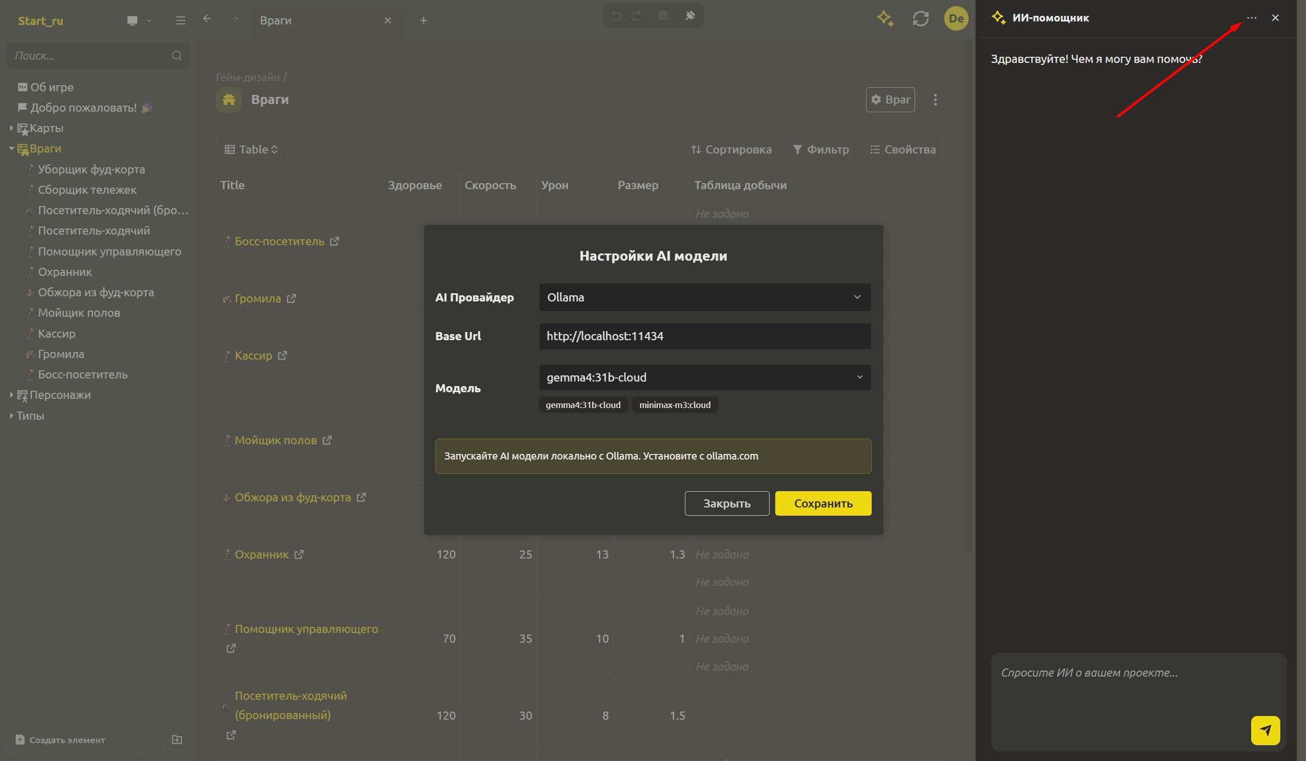Toggle the hamburger sidebar menu icon
The image size is (1306, 761).
point(180,20)
